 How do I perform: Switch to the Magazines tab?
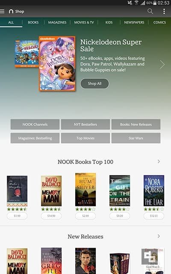57,22
